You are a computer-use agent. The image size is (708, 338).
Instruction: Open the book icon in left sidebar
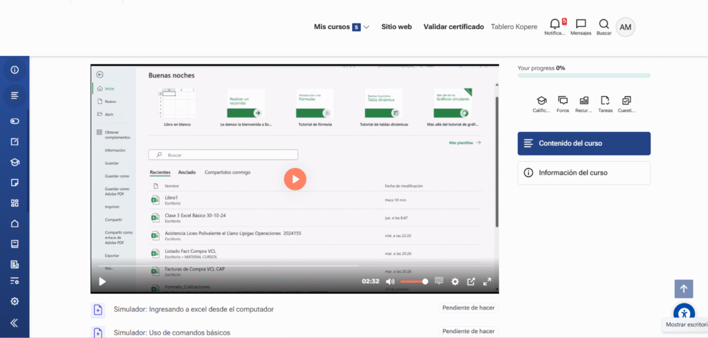tap(15, 244)
